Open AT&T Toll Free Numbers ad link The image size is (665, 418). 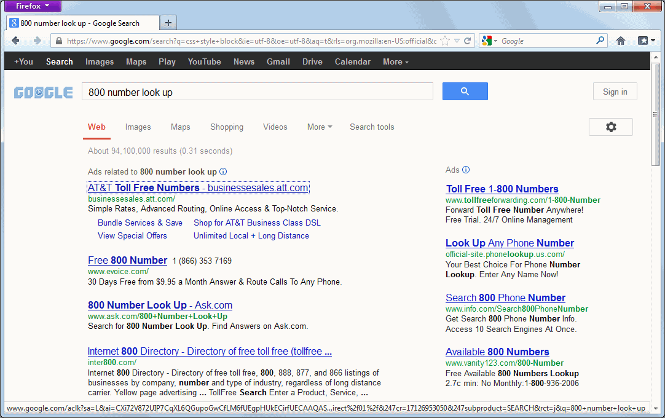198,187
